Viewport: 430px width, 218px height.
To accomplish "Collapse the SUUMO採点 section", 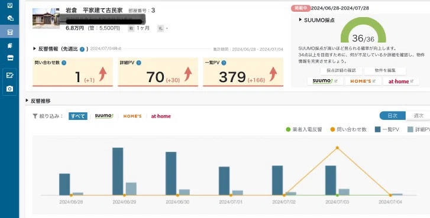I will pos(300,19).
